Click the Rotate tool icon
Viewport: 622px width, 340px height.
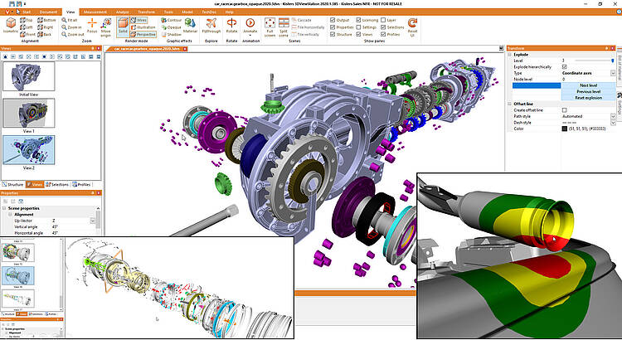tap(231, 22)
